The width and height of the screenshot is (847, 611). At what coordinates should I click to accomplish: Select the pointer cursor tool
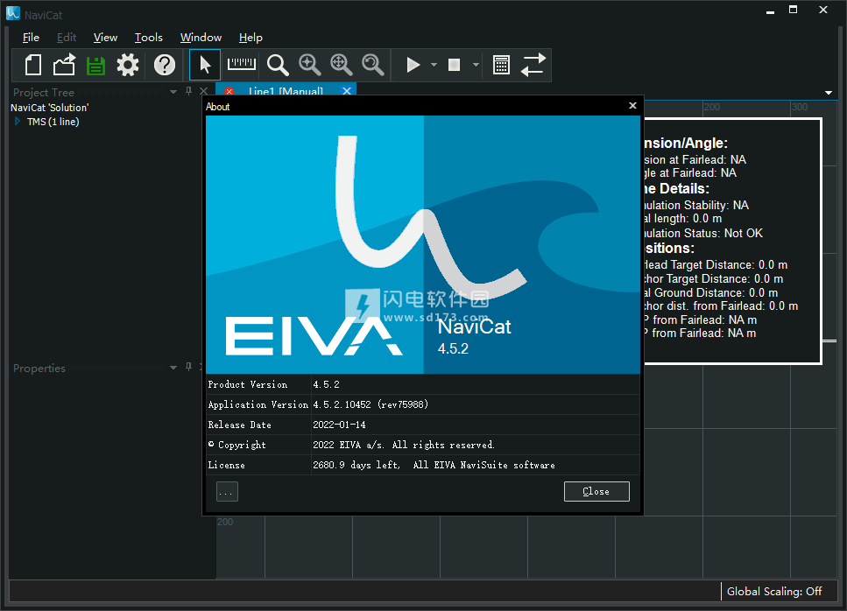coord(205,65)
